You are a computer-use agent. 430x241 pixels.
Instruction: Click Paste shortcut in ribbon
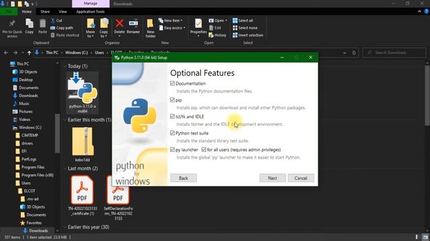[65, 35]
